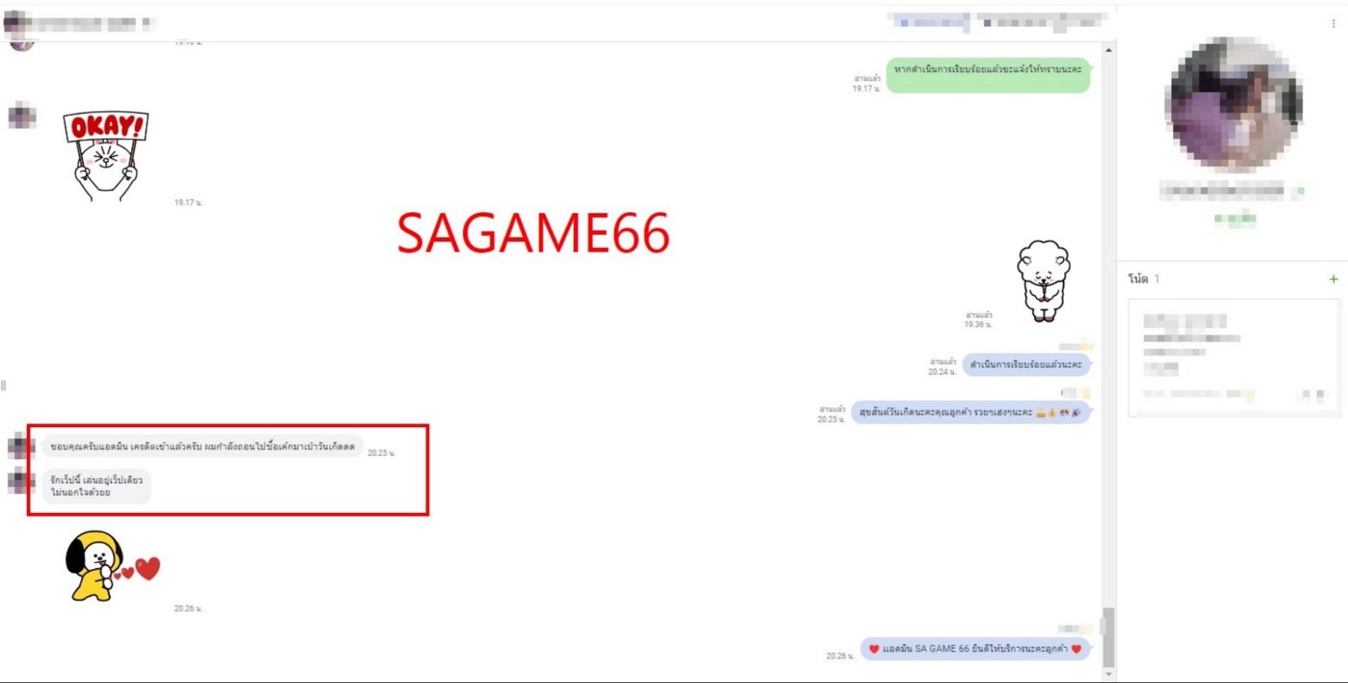The height and width of the screenshot is (683, 1348).
Task: Click the green outgoing message bubble
Action: (x=987, y=69)
